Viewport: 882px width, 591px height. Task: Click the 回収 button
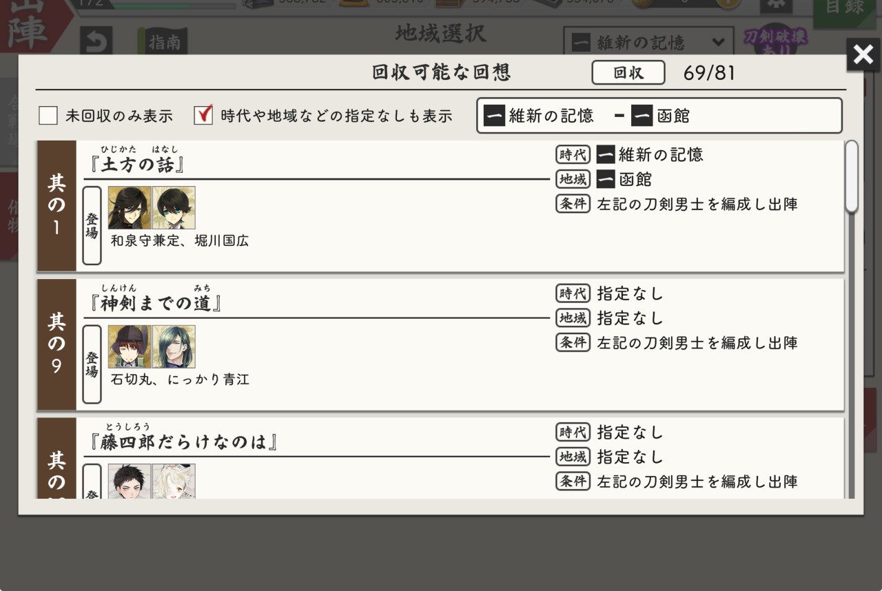628,72
